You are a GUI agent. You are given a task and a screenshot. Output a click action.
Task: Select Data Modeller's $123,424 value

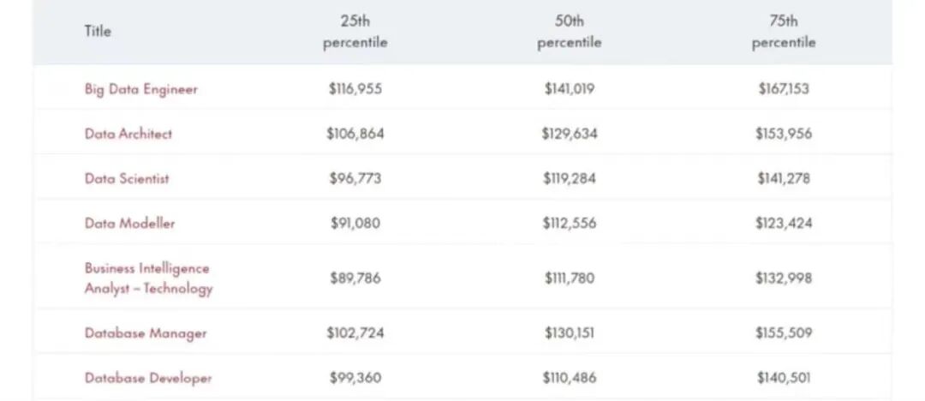(783, 223)
